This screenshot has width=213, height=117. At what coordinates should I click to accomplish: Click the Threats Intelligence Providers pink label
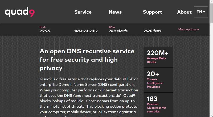pos(155,83)
